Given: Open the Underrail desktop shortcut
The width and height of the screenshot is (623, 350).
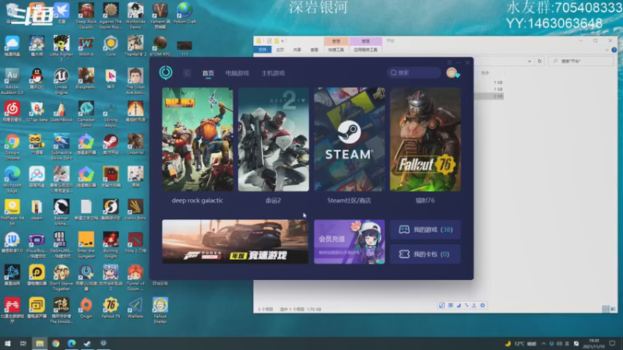Looking at the screenshot, I should click(x=135, y=145).
